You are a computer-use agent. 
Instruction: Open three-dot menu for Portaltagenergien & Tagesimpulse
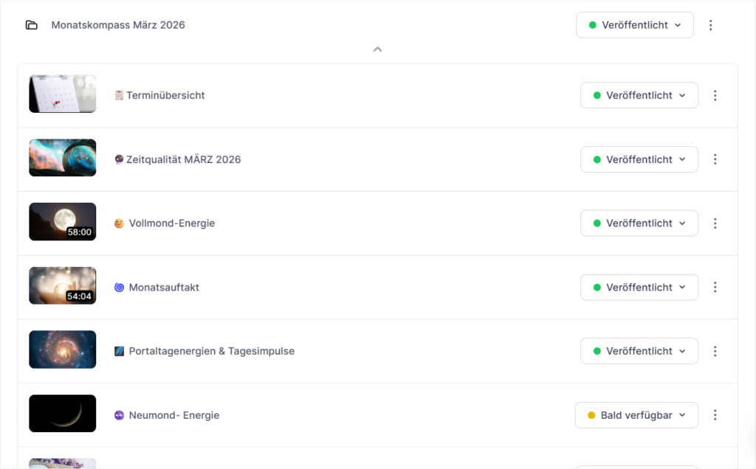coord(714,351)
